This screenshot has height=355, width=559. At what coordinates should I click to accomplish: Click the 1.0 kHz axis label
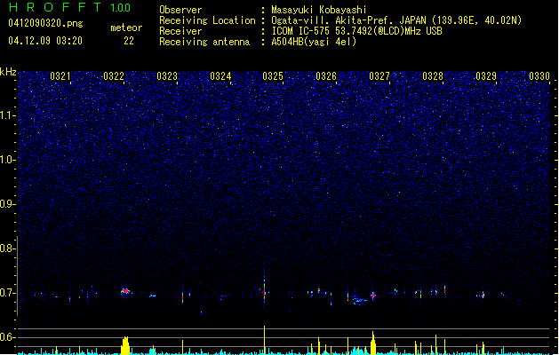click(x=8, y=160)
